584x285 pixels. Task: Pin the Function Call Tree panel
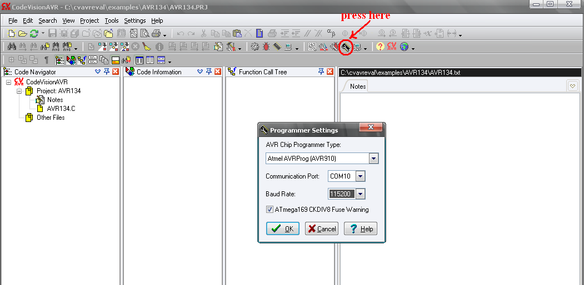321,72
